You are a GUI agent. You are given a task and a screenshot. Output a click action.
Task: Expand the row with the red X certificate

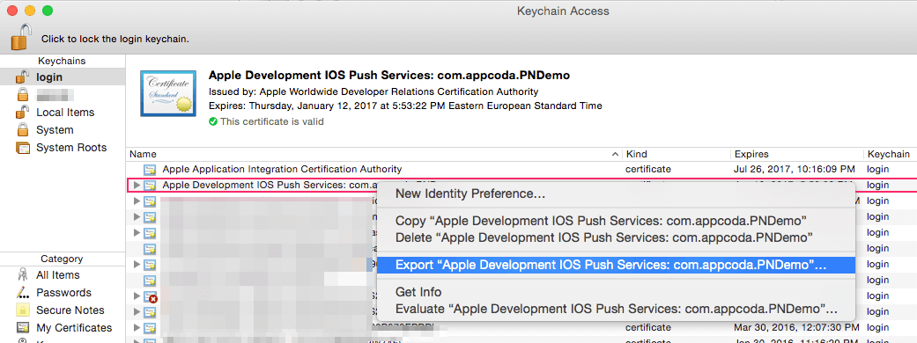[x=137, y=296]
